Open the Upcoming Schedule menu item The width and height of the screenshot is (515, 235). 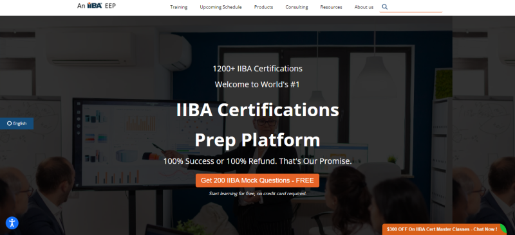(221, 7)
